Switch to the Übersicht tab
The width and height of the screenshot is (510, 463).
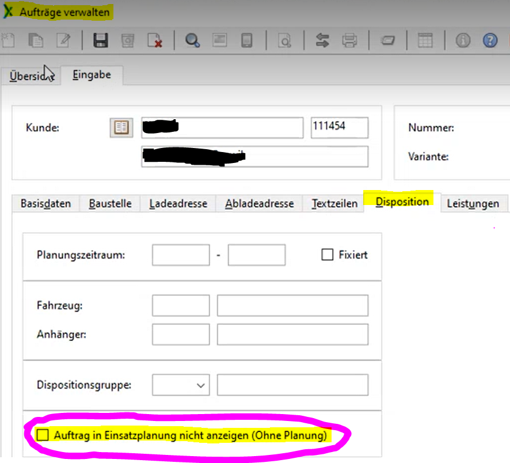pos(31,77)
